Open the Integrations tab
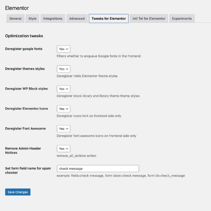 53,18
